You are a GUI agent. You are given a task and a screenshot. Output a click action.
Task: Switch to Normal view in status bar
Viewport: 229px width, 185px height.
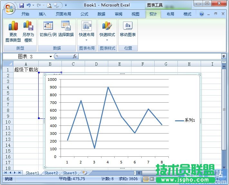coord(146,179)
